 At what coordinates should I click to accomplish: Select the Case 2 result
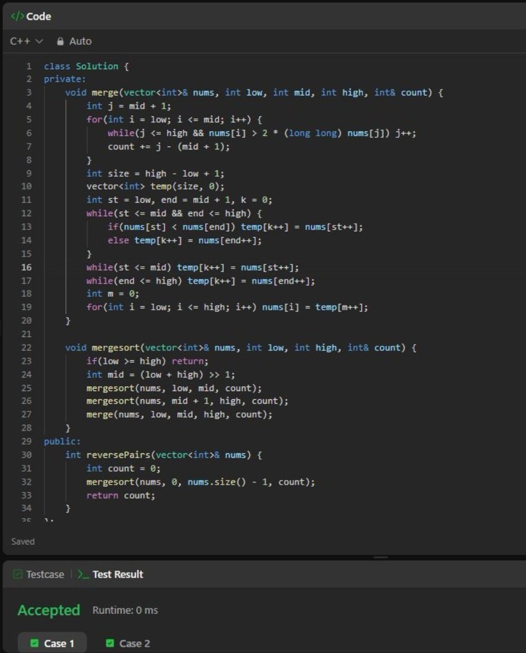pos(127,643)
